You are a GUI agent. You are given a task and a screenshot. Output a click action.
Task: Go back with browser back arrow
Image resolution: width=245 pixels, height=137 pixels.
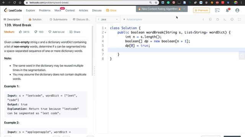click(3, 3)
